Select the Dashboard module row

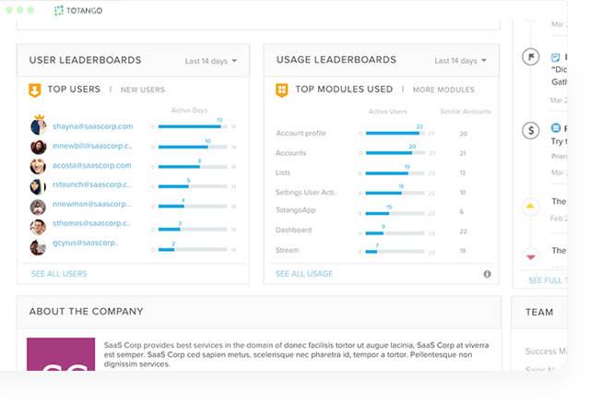click(x=293, y=230)
